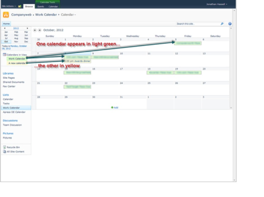The image size is (264, 197).
Task: Go to next month arrow button
Action: [x=40, y=30]
